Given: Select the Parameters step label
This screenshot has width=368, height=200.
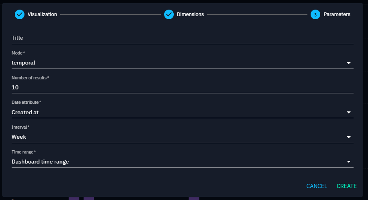Looking at the screenshot, I should point(337,14).
